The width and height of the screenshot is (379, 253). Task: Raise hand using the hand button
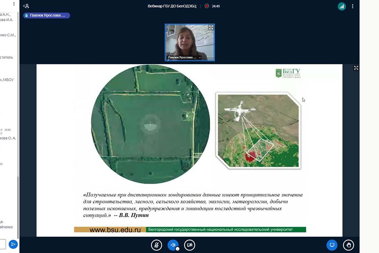click(348, 245)
